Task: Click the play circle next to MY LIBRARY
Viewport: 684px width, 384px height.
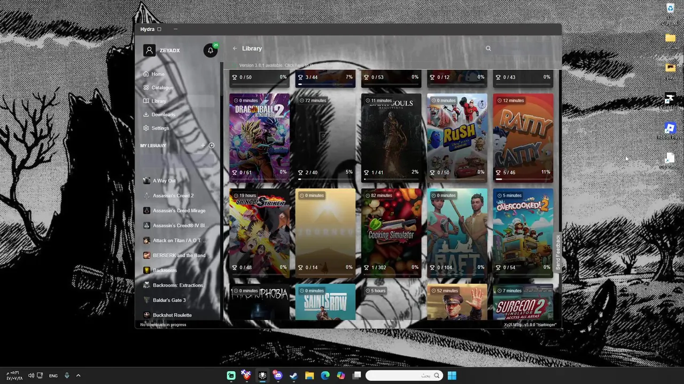Action: 212,146
